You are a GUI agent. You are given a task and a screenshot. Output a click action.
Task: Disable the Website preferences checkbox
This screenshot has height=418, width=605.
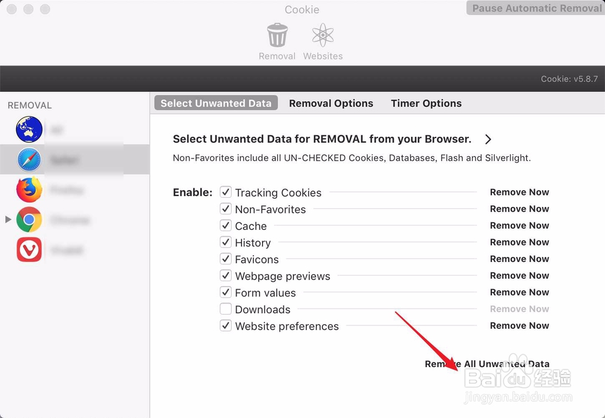(x=226, y=325)
